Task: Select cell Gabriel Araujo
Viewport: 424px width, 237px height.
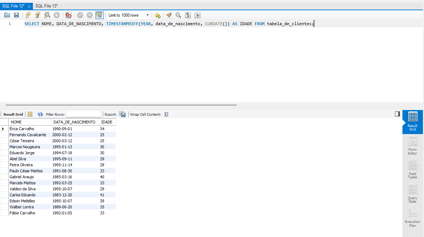Action: pyautogui.click(x=30, y=177)
